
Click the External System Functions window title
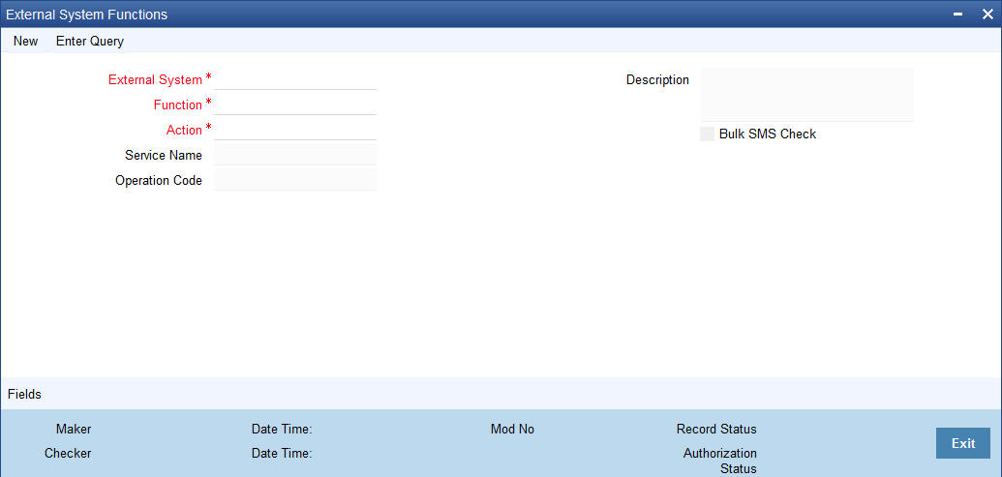point(87,15)
